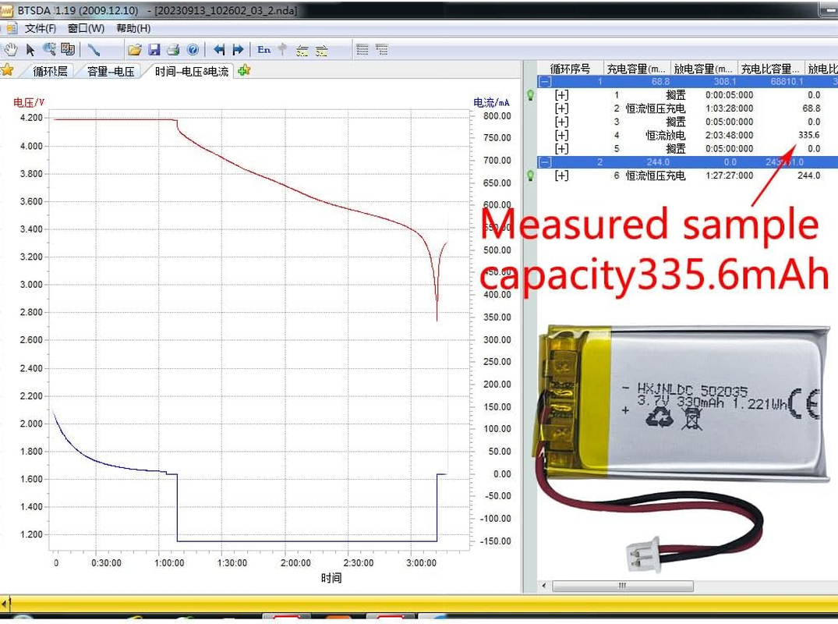The image size is (838, 624).
Task: Switch to the 容量–电压 tab
Action: click(x=111, y=71)
